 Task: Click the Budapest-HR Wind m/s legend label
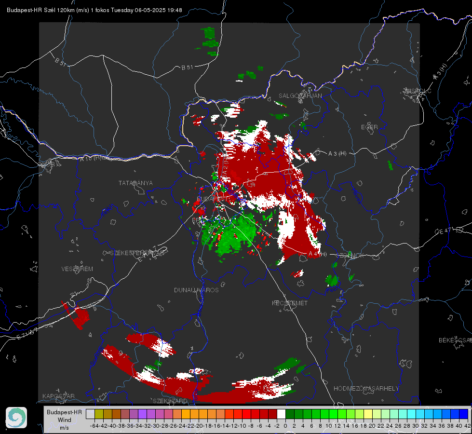click(x=64, y=420)
